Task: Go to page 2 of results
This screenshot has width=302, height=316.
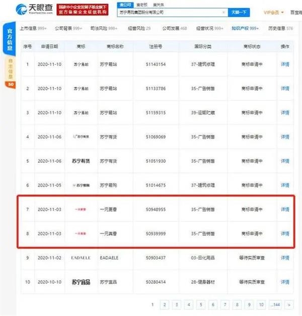Action: click(165, 305)
